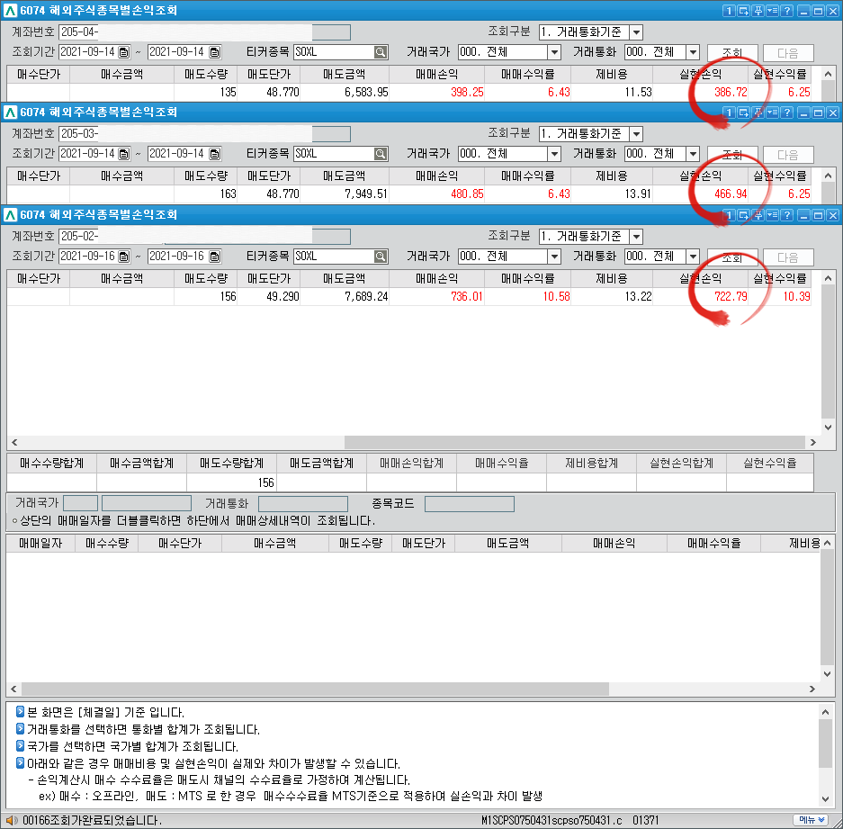This screenshot has height=829, width=843.
Task: Click the ticker search magnifier in the 205-03 window
Action: click(381, 154)
